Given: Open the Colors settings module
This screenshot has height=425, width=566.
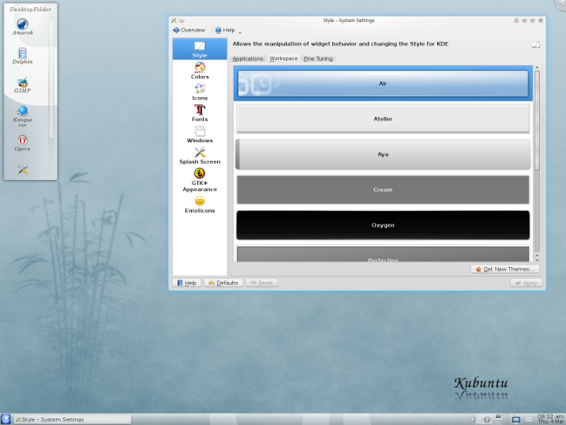Looking at the screenshot, I should click(200, 70).
